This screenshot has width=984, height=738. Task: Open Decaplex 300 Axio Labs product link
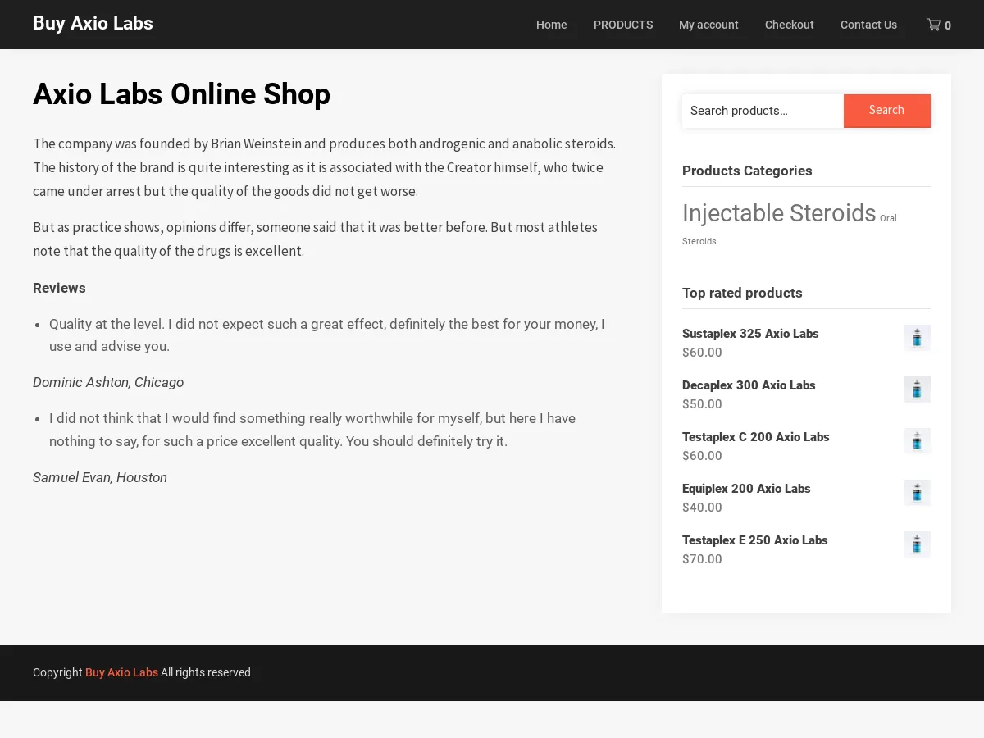click(x=749, y=385)
